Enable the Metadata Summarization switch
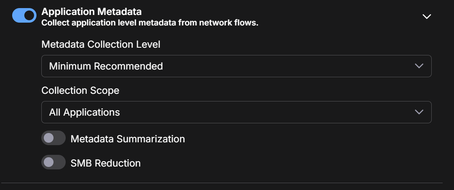The image size is (454, 190). 54,138
